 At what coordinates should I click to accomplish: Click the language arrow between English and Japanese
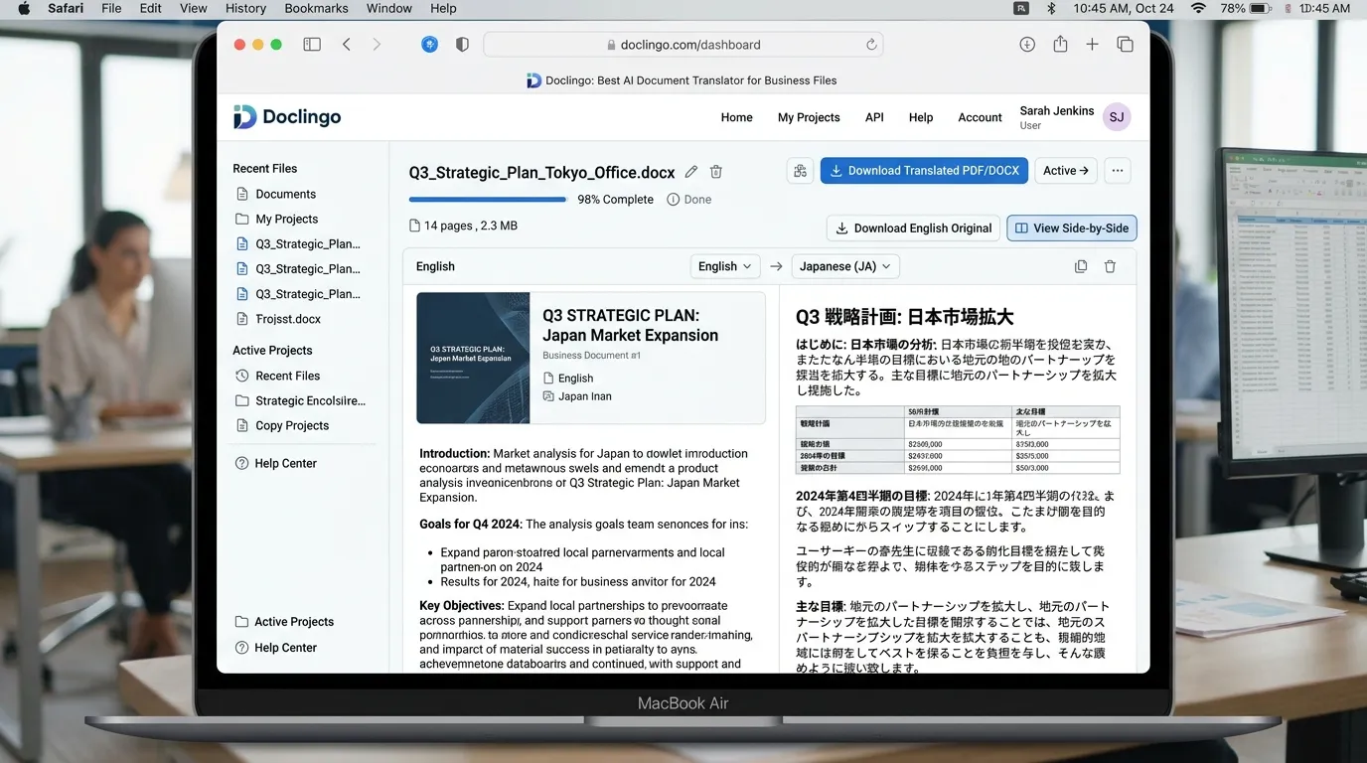776,266
